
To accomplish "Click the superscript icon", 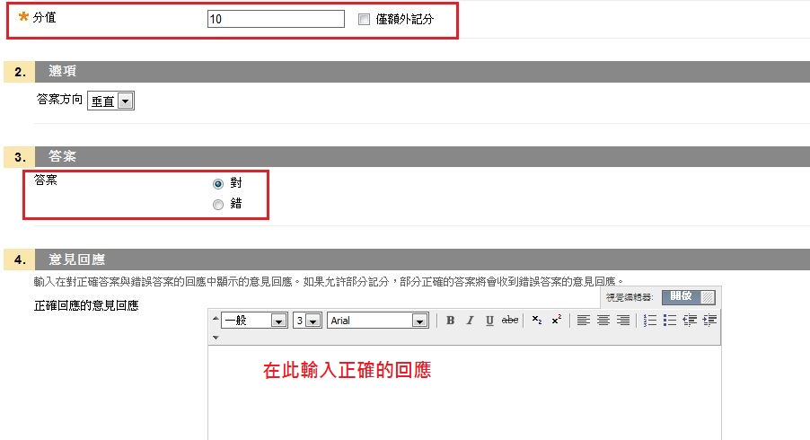I will click(557, 321).
